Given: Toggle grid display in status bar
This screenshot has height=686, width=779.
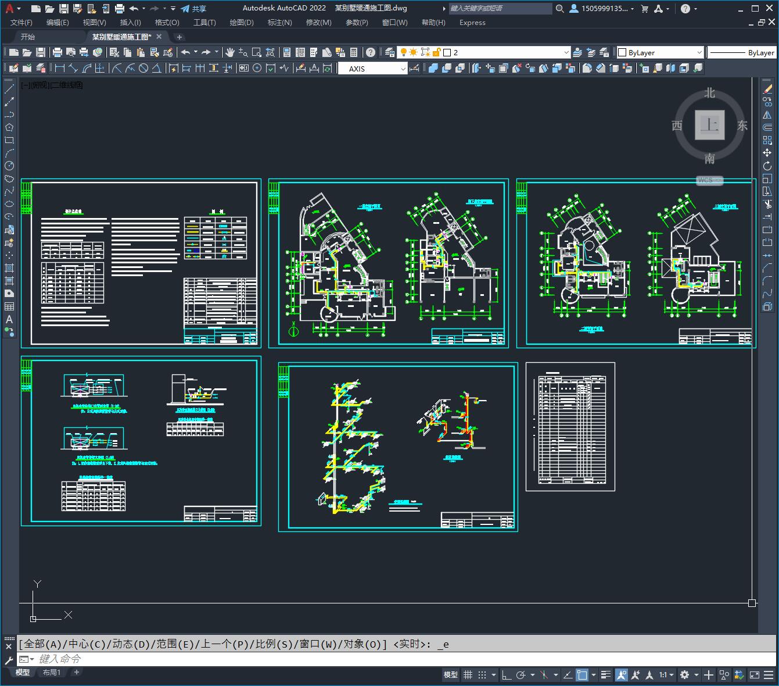Looking at the screenshot, I should click(468, 675).
